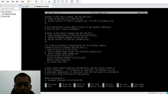Click the network adapter status bar icon

155,93
